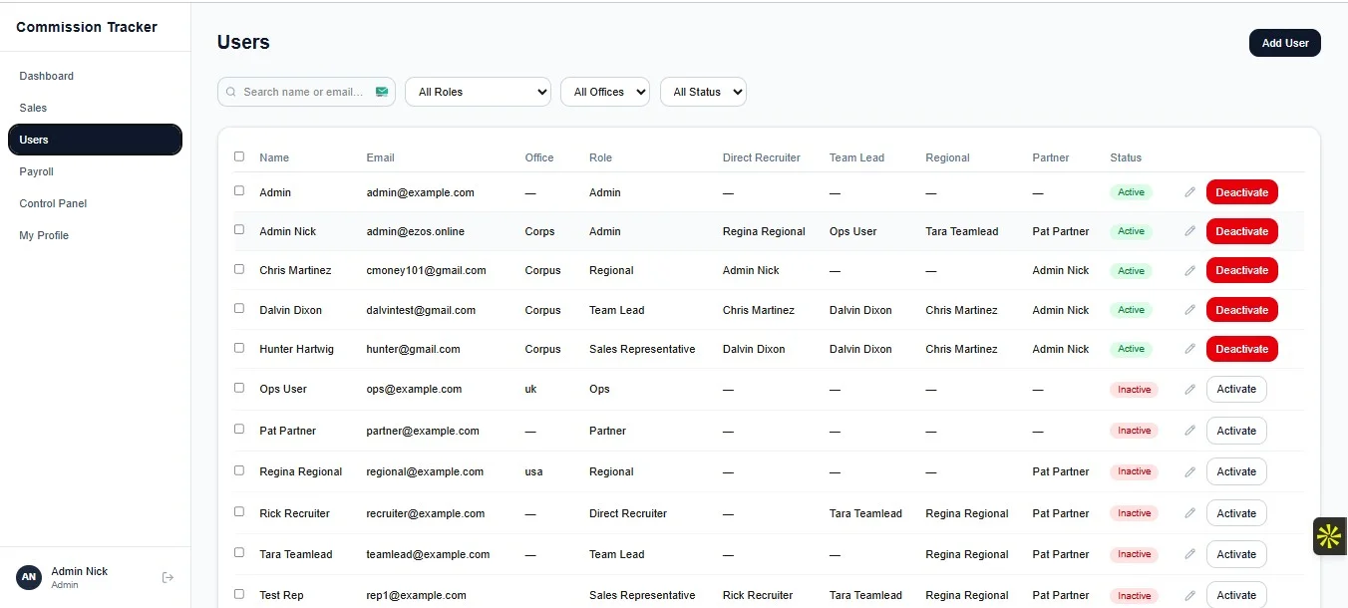Activate Rick Recruiter
1348x608 pixels.
pos(1236,513)
